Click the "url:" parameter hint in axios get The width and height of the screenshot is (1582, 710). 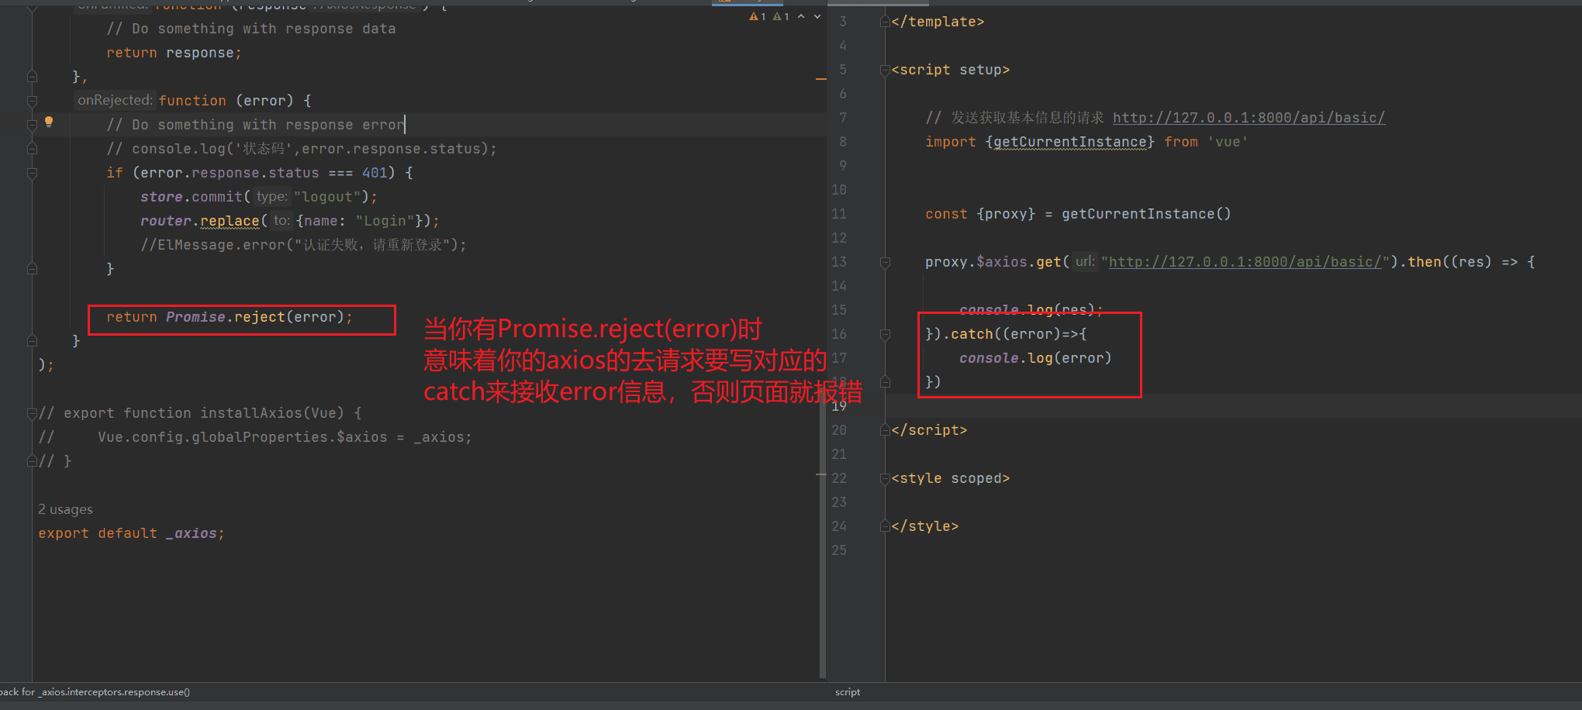pos(1085,261)
